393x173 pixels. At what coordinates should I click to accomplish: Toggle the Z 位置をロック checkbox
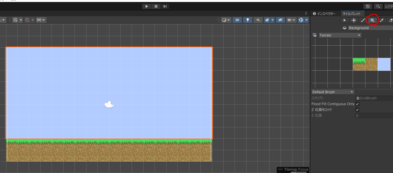pyautogui.click(x=358, y=110)
